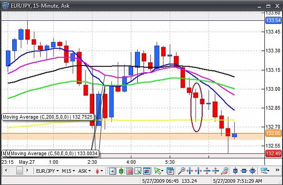The image size is (283, 185).
Task: Click the scroll-right arrow in the toolbar
Action: pyautogui.click(x=27, y=171)
